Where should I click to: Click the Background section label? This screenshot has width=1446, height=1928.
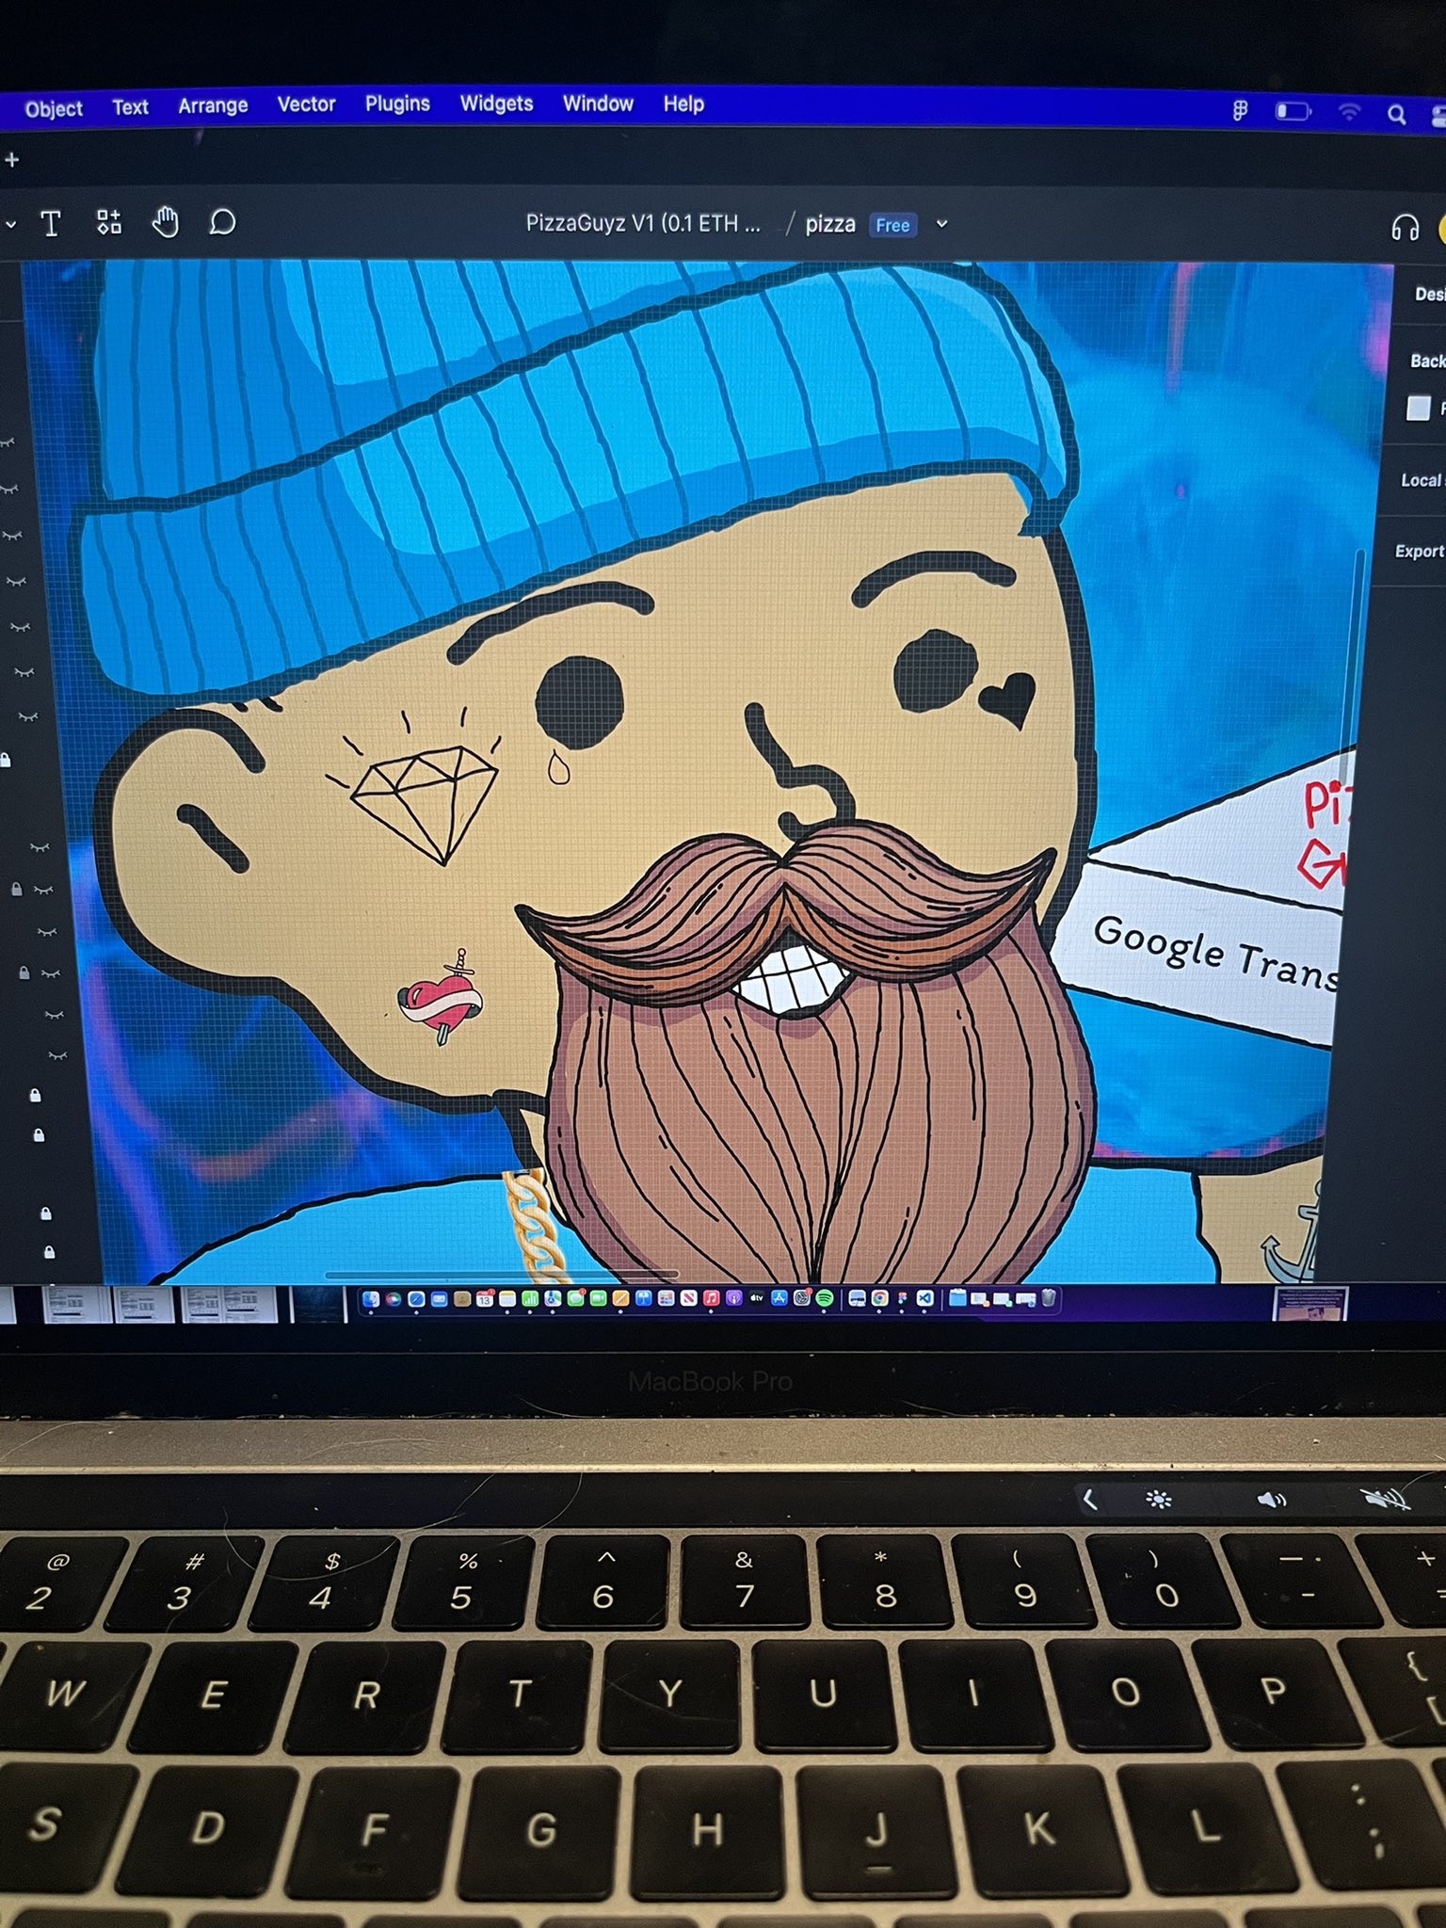1427,361
